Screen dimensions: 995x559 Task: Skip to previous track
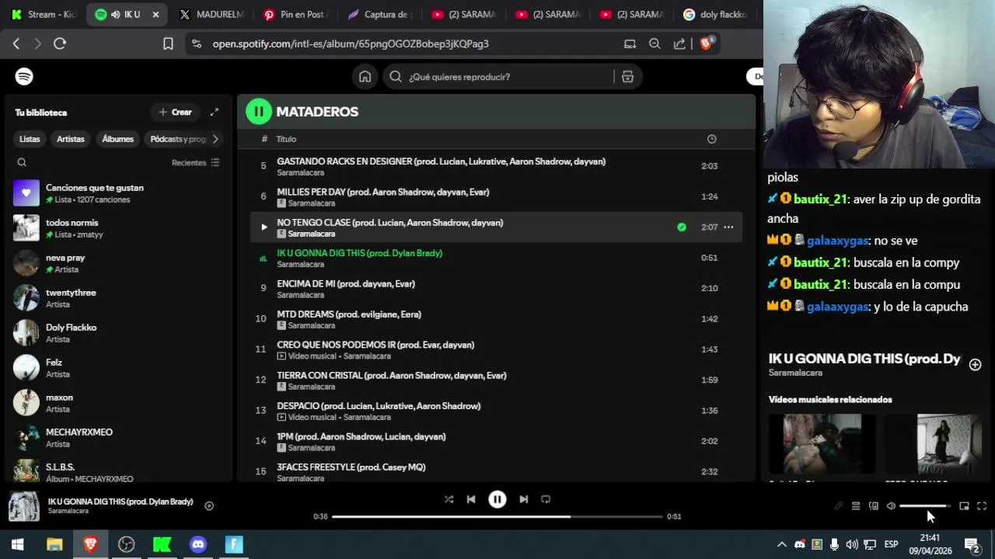471,499
